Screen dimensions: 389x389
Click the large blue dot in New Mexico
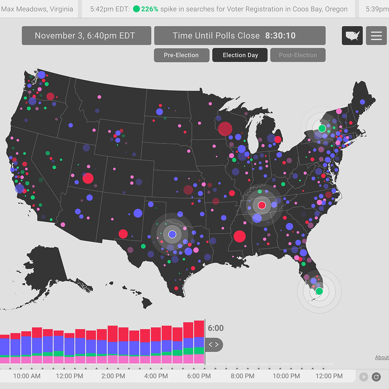138,213
